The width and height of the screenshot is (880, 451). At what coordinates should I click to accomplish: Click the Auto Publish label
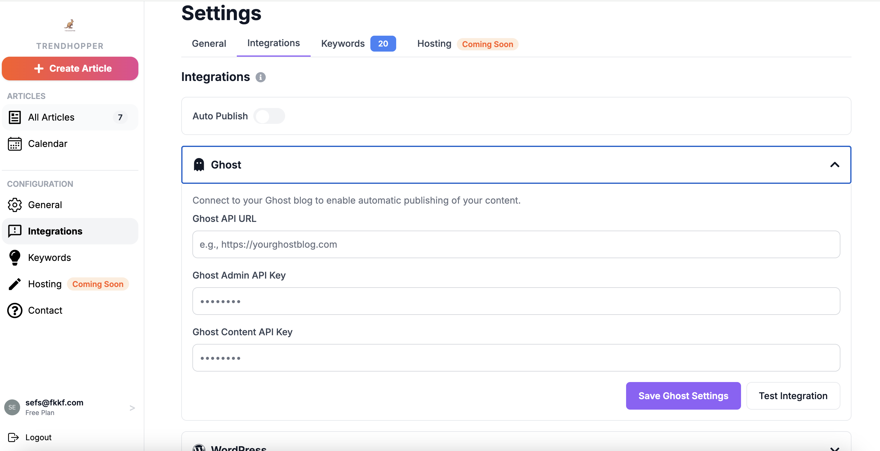[x=220, y=116]
